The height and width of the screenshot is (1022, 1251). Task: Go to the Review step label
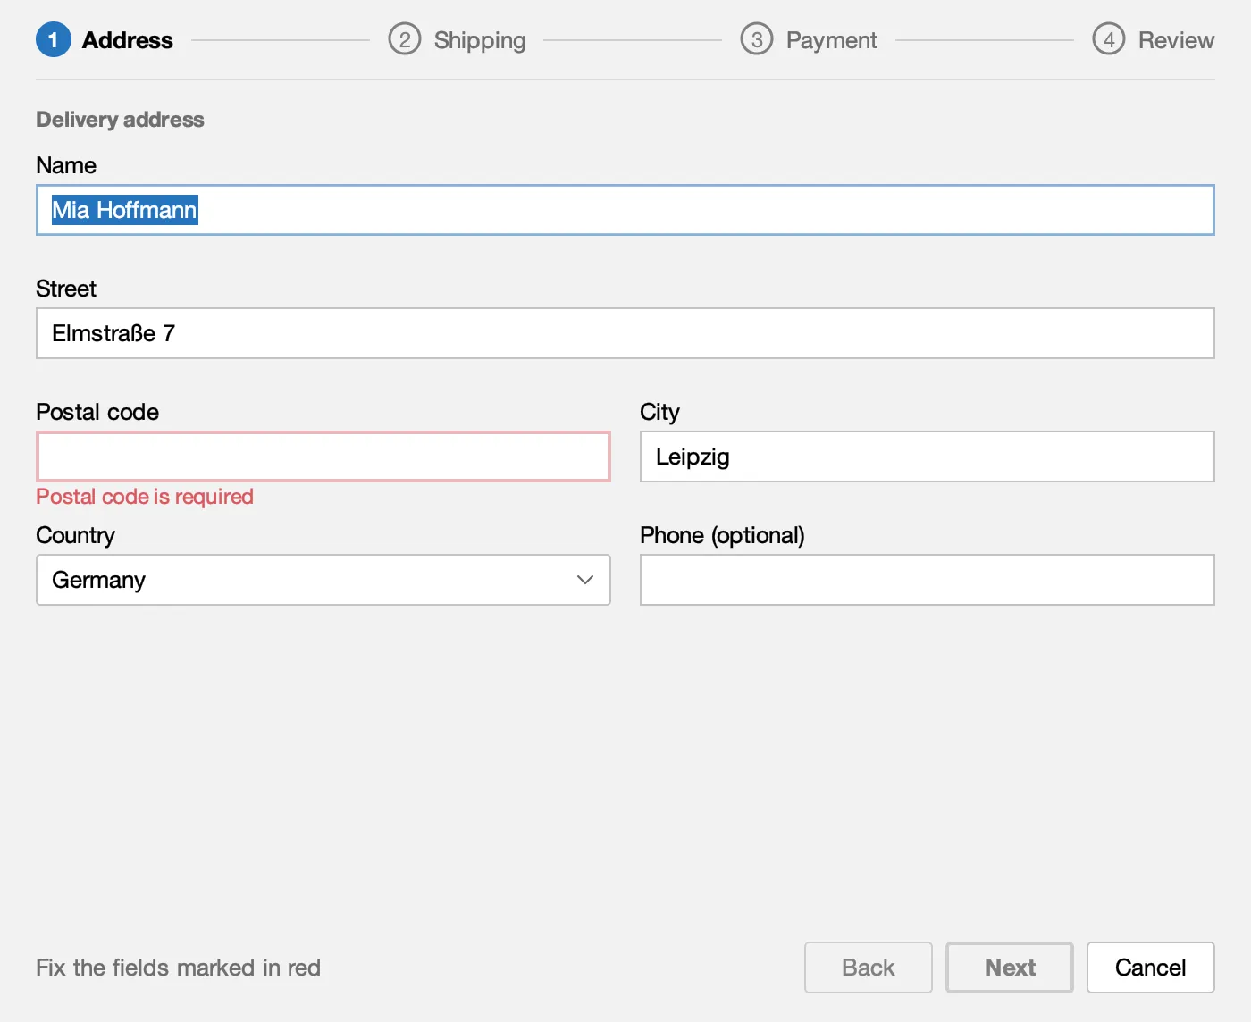coord(1176,40)
